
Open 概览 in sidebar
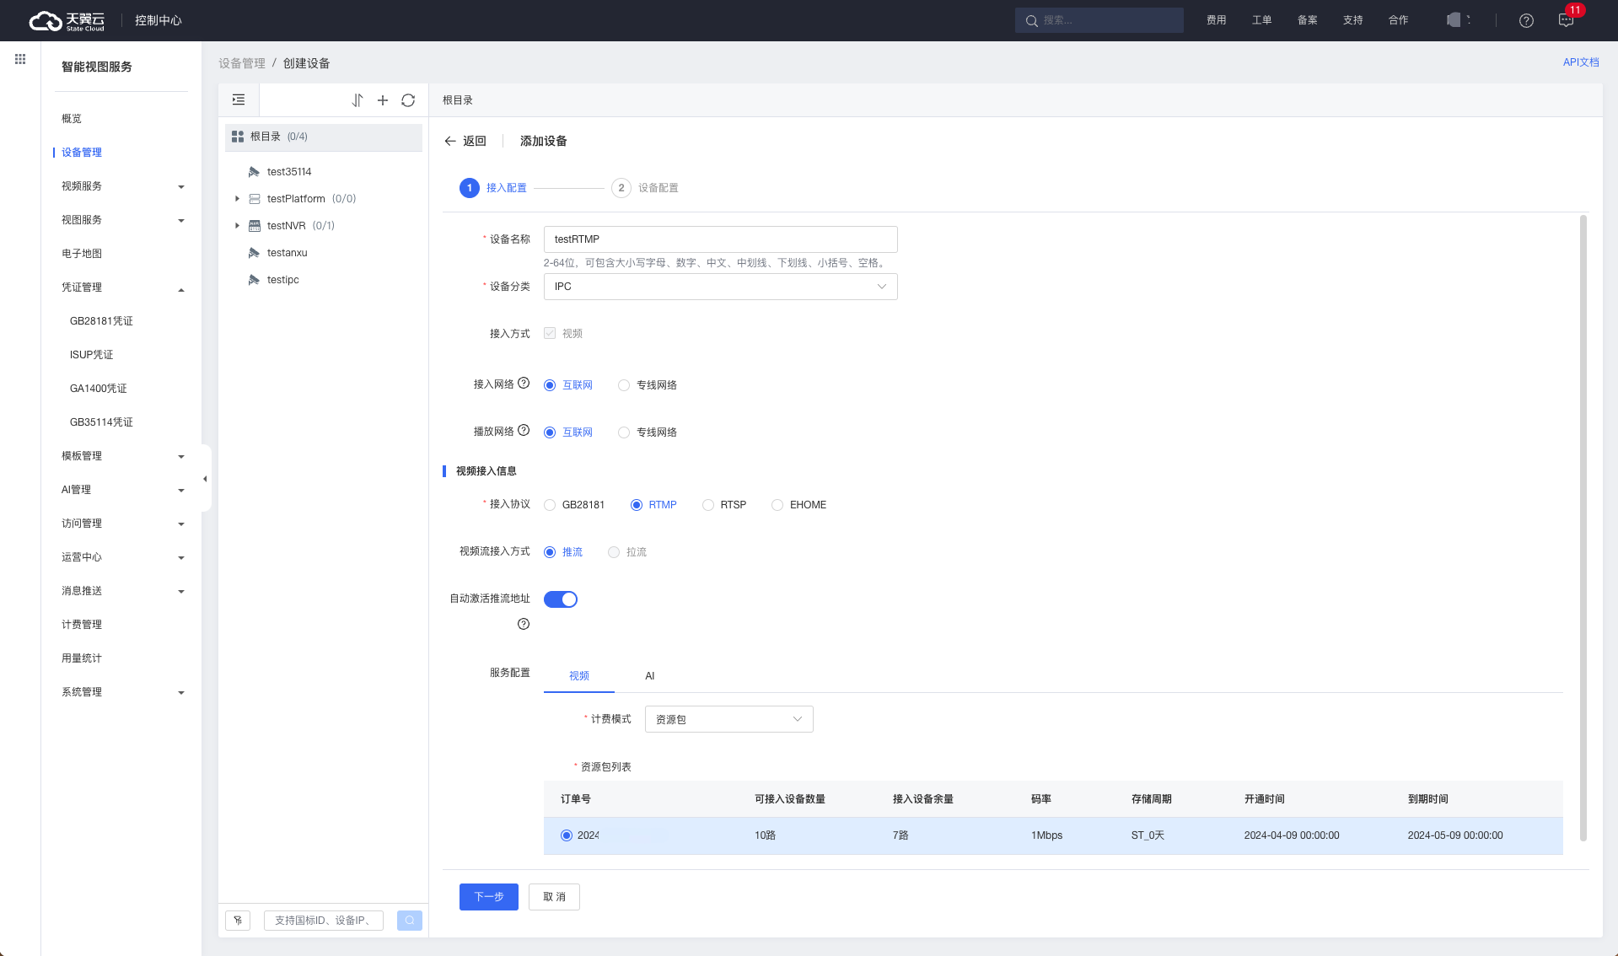[72, 119]
